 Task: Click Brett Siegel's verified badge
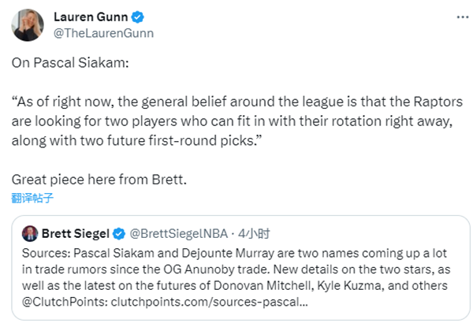click(119, 233)
